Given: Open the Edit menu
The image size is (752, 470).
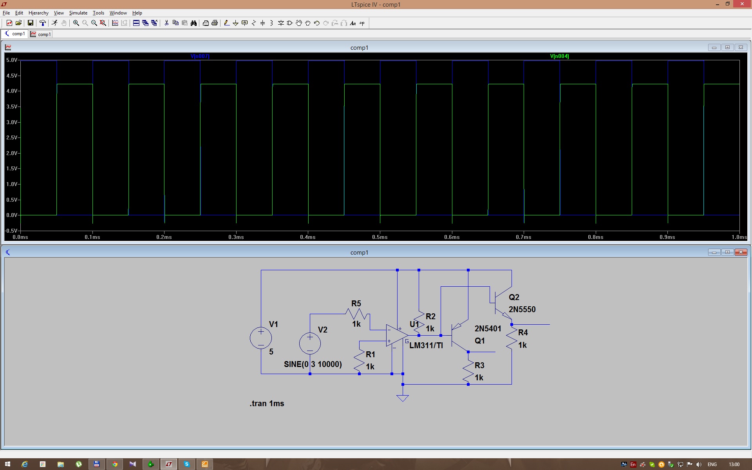Looking at the screenshot, I should [19, 13].
